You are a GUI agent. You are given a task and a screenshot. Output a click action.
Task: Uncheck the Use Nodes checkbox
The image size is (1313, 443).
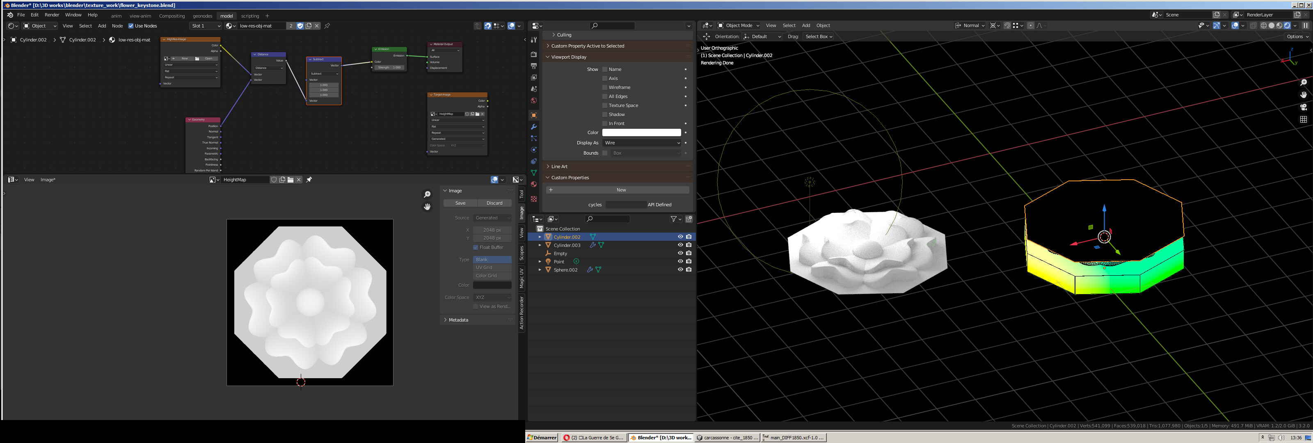coord(131,26)
